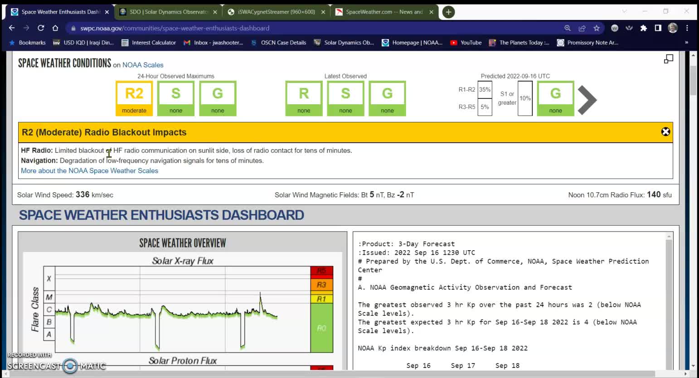Select the R2 moderate observed maximum box
Image resolution: width=699 pixels, height=378 pixels.
[x=134, y=98]
